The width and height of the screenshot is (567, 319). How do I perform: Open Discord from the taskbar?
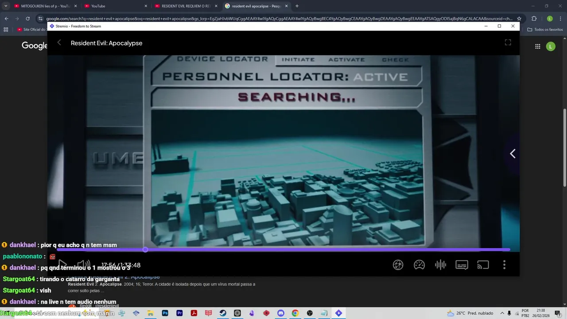click(x=281, y=313)
